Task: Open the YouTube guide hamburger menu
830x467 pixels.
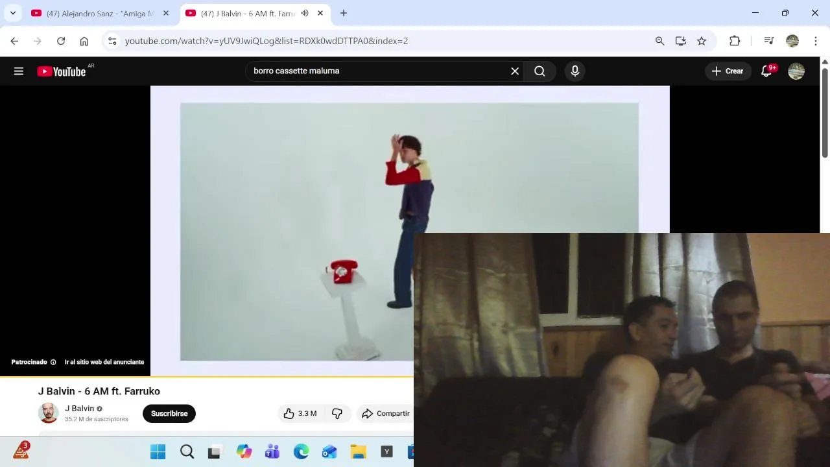Action: click(x=19, y=71)
